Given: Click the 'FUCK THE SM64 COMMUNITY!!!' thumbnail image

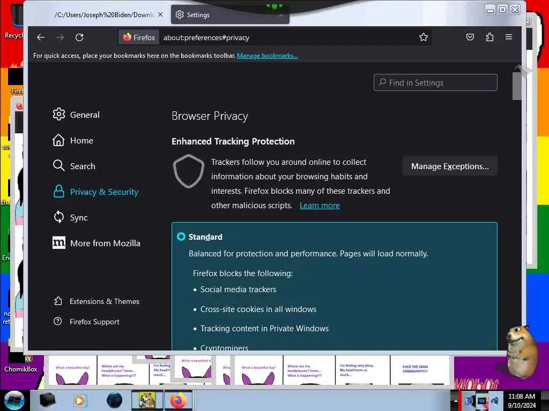Looking at the screenshot, I should point(419,370).
